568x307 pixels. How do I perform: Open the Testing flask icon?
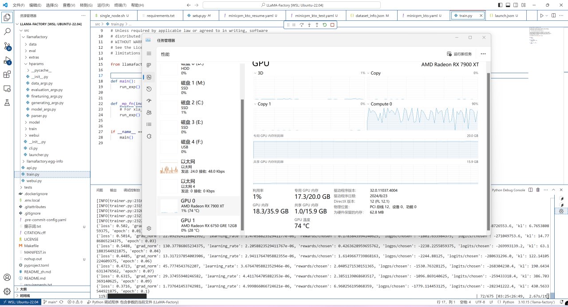point(7,102)
